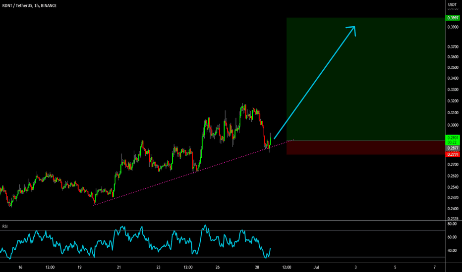
Task: Select the red long-position stop-loss zone
Action: 366,147
